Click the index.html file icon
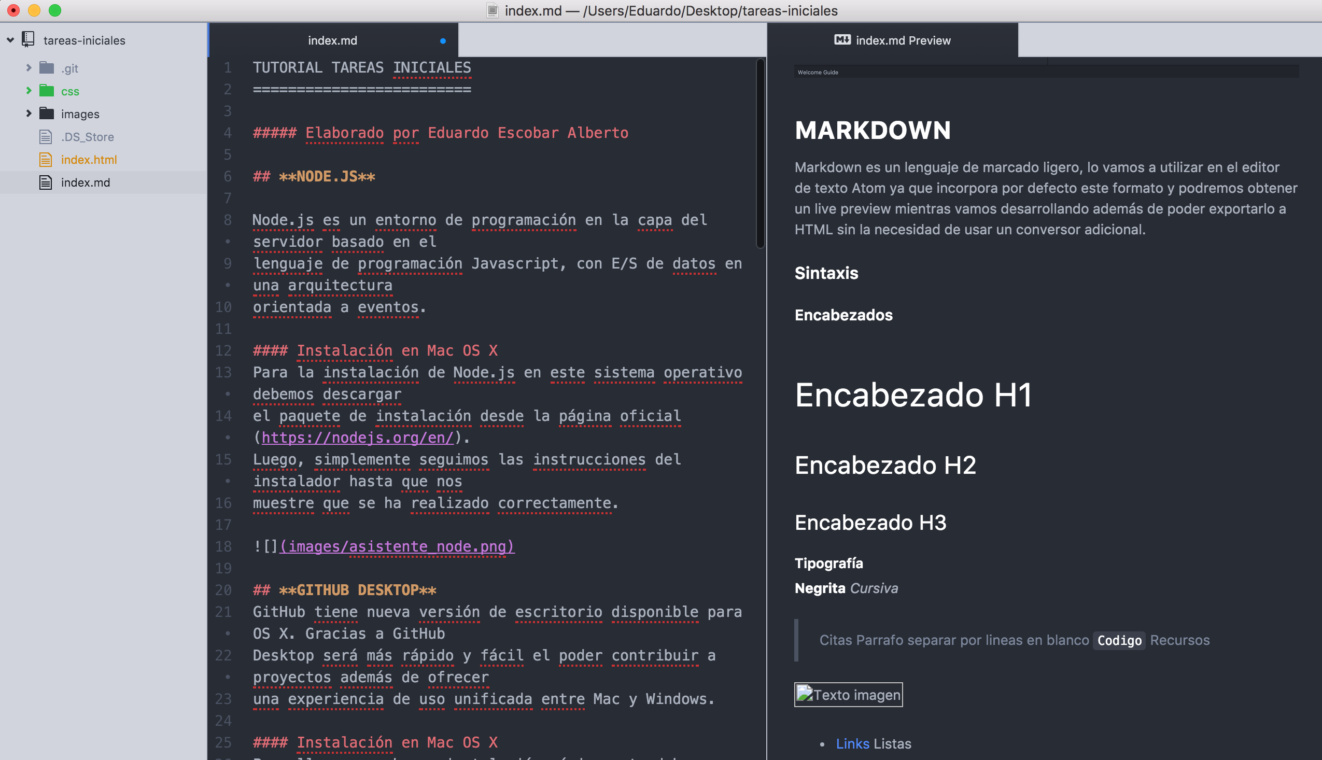The height and width of the screenshot is (760, 1322). point(46,160)
